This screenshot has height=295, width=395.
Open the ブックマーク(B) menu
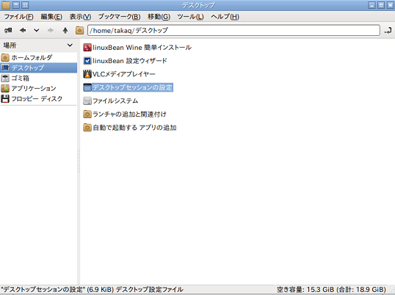(119, 17)
